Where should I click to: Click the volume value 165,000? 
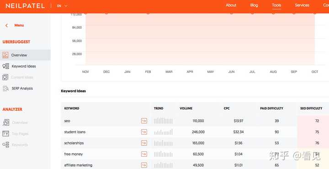198,143
